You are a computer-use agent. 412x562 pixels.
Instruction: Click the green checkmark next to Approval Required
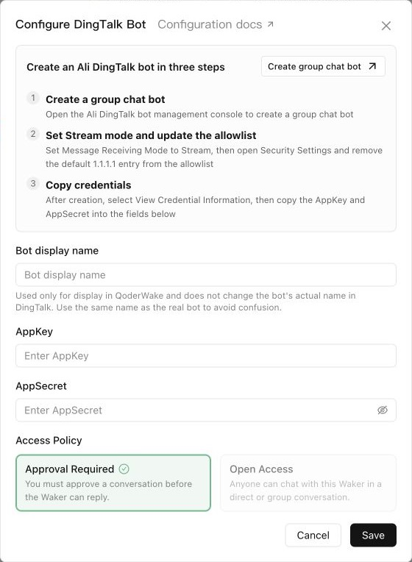coord(124,469)
